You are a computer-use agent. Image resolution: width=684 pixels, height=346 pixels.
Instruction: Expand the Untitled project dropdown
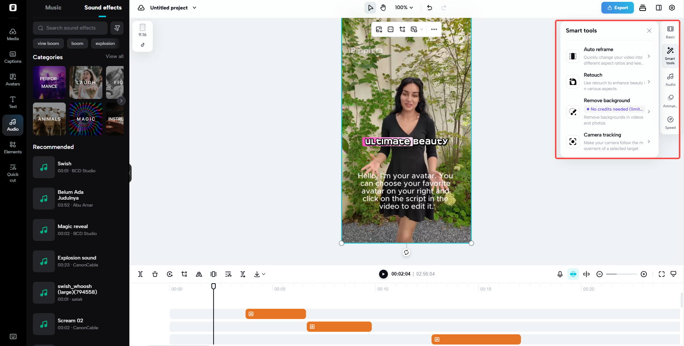click(194, 7)
